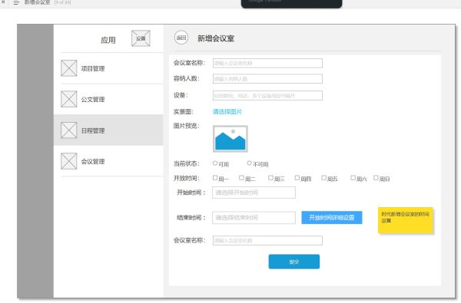
Task: Open 会议管理 in the sidebar
Action: 108,161
